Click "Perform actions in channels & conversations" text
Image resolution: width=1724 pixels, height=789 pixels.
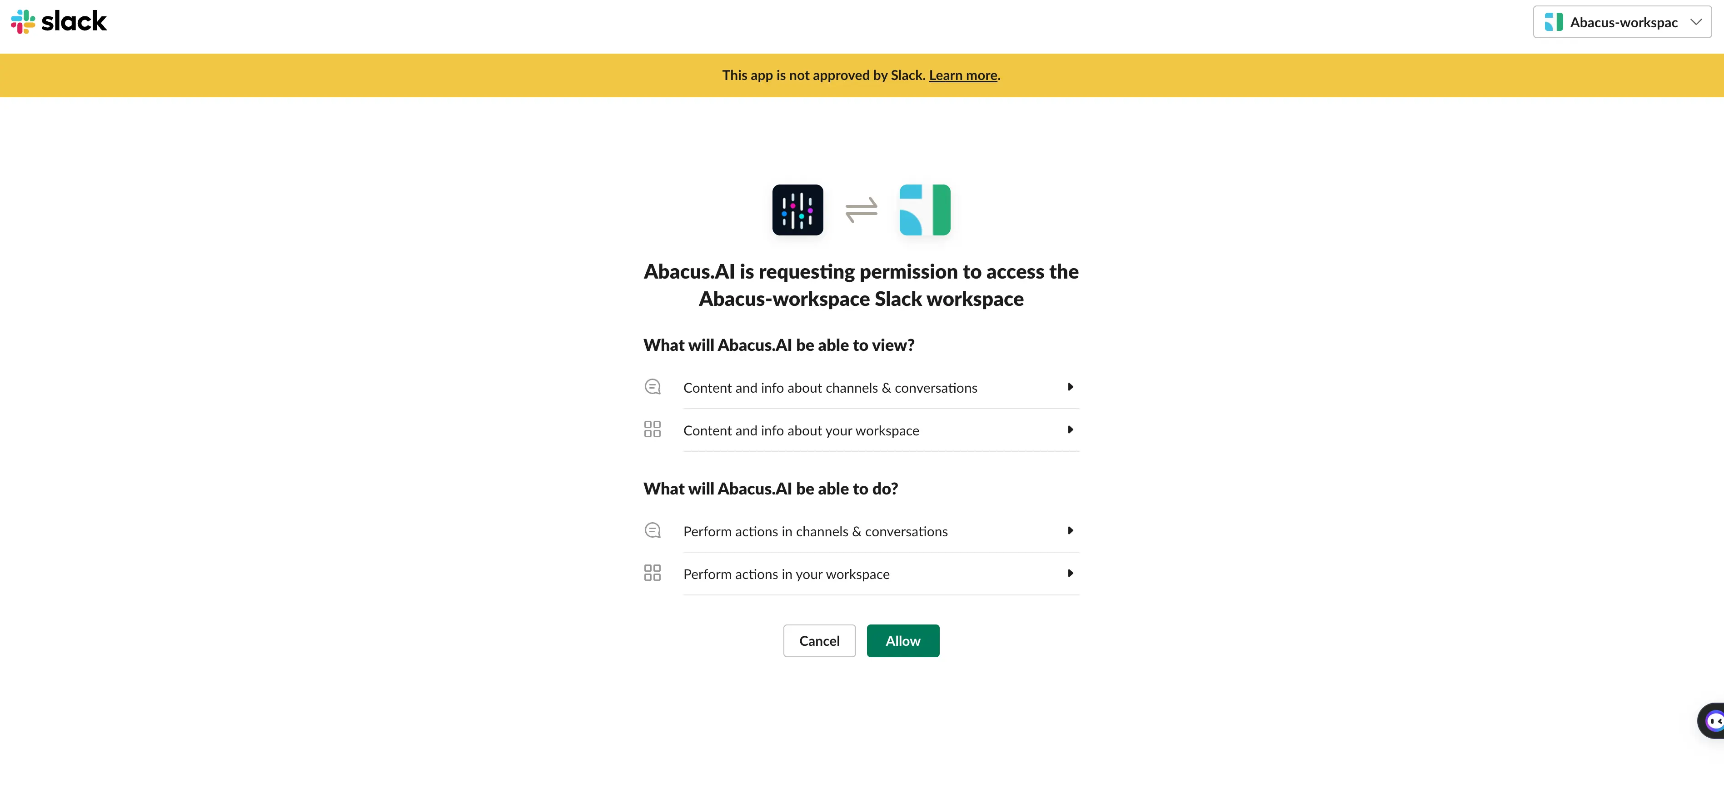point(815,532)
